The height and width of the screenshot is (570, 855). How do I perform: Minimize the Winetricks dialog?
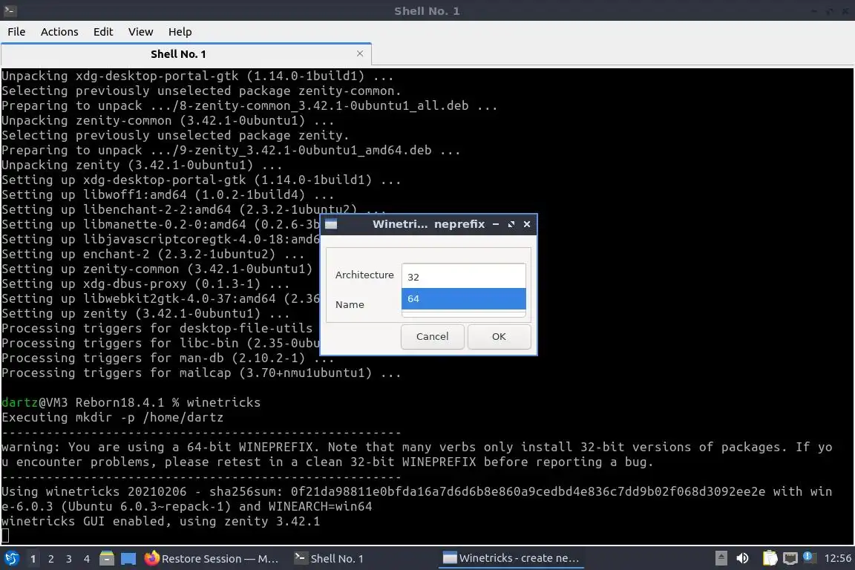496,224
